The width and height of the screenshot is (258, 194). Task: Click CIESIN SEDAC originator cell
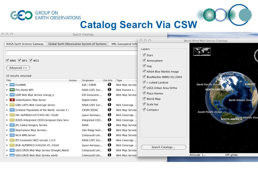[90, 110]
